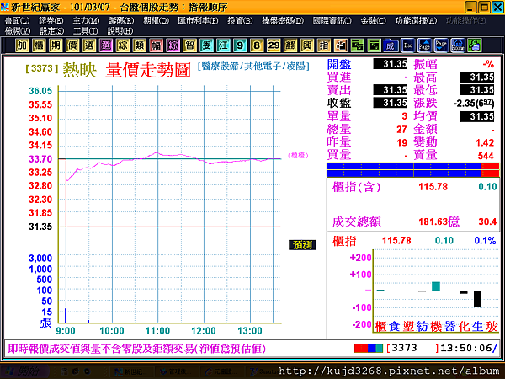Click the green expand-window toolbar icon
505x379 pixels.
[374, 45]
